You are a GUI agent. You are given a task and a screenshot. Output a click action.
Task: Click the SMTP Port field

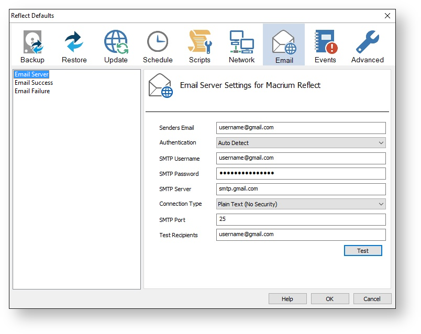301,219
